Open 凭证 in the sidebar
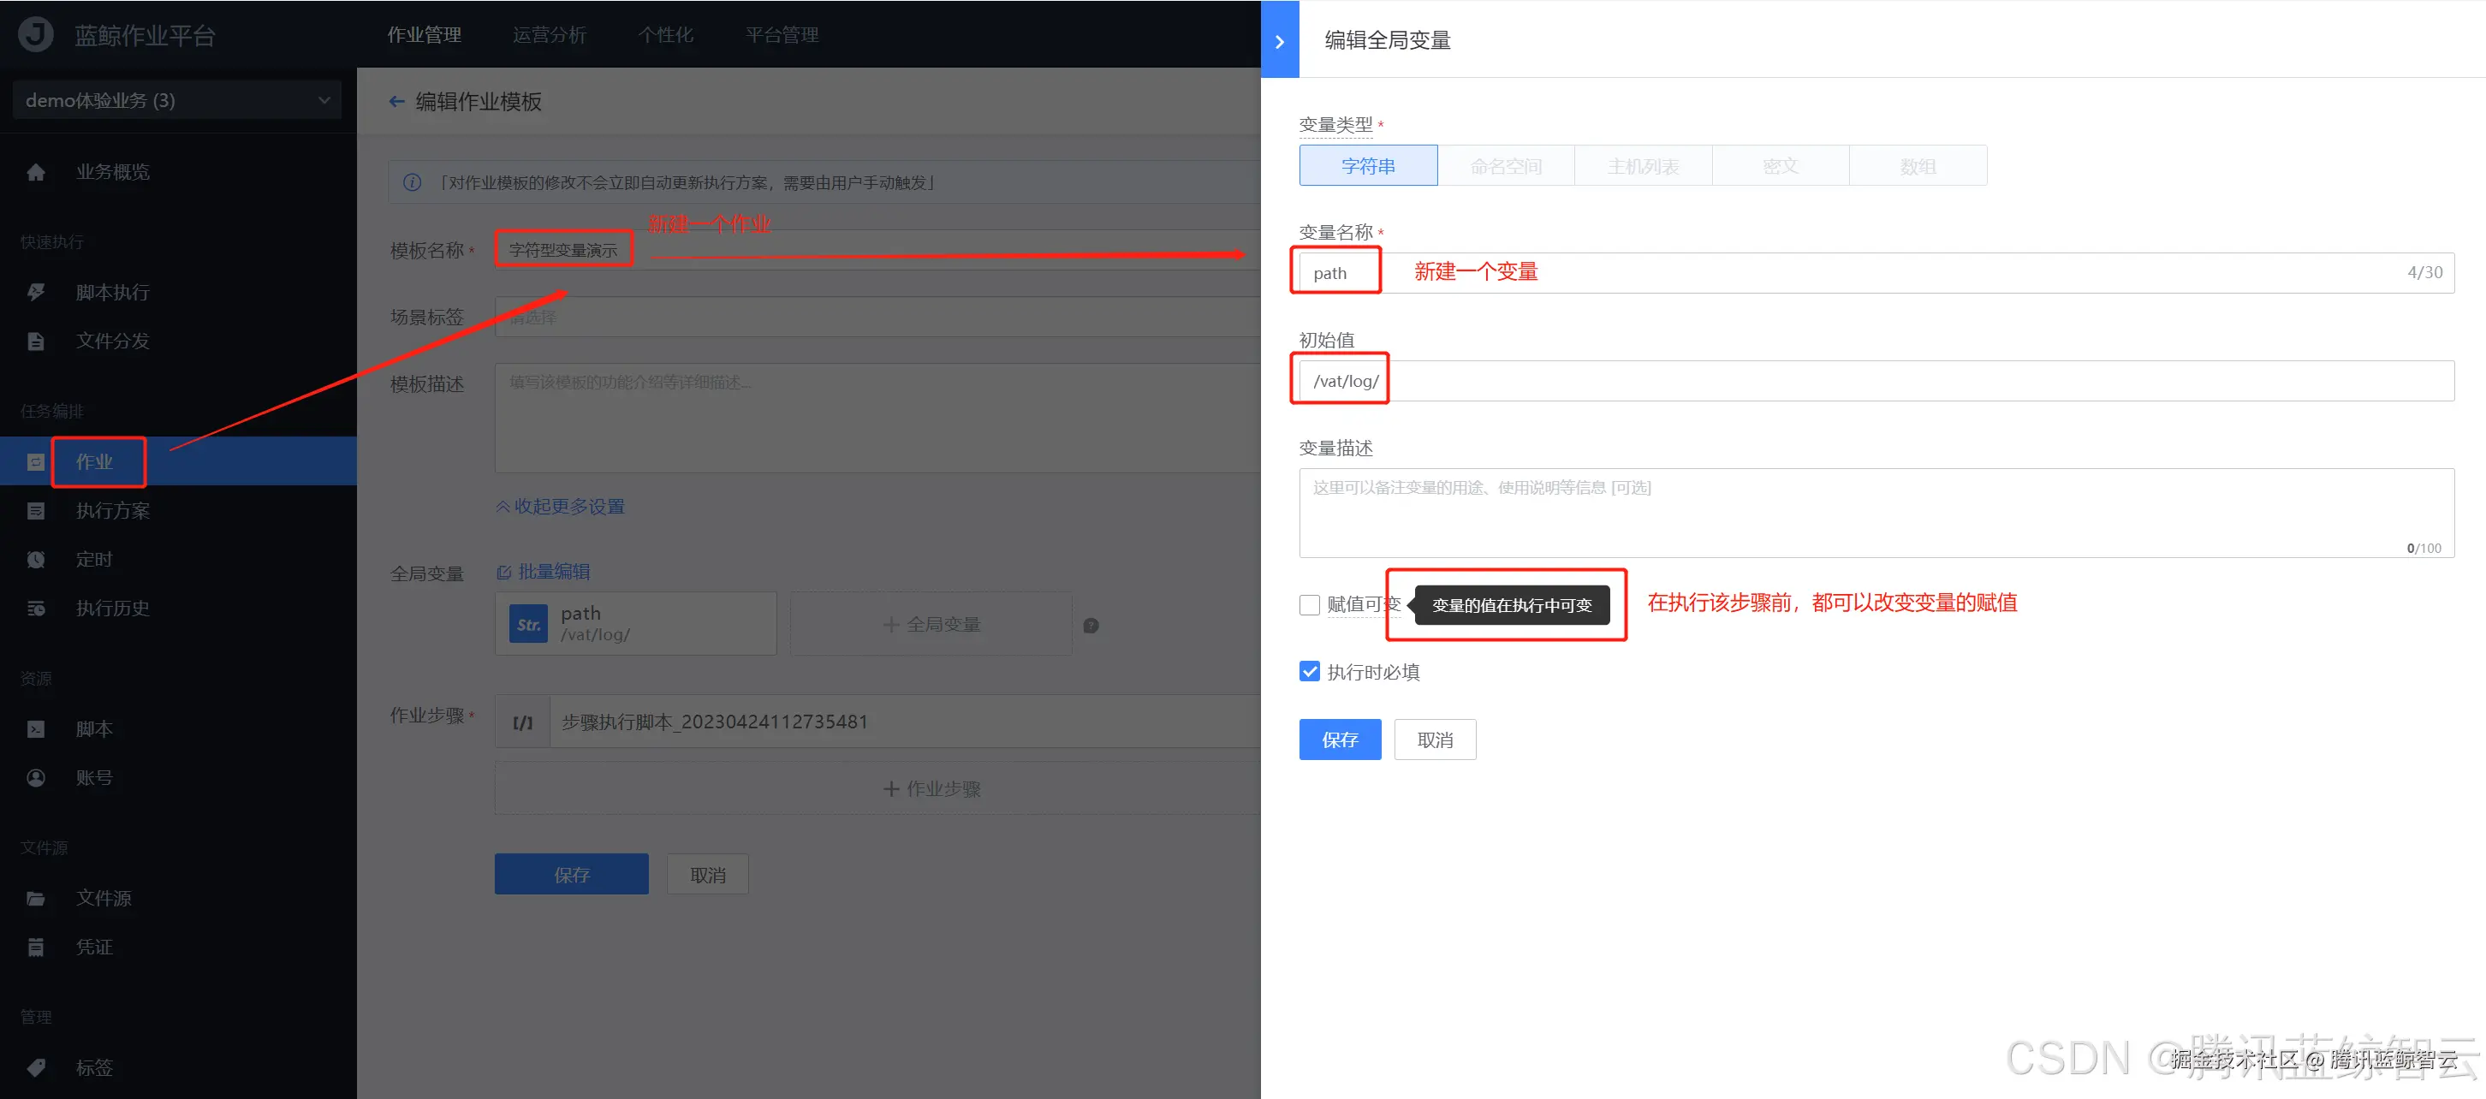The image size is (2486, 1099). coord(94,948)
